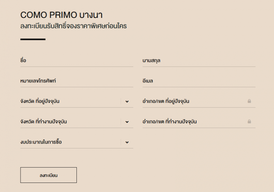This screenshot has height=192, width=274.
Task: Click the ลงทะเบียนรับสิทธิ์จองราคาพิเศษก่อนใคร subtitle text
Action: point(73,26)
